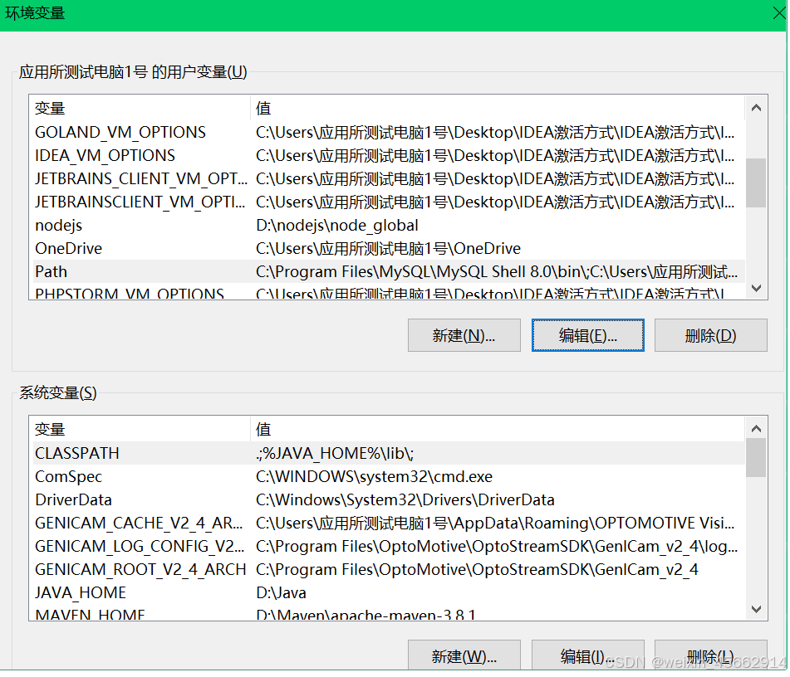Select the OneDrive user variable row

(x=389, y=248)
